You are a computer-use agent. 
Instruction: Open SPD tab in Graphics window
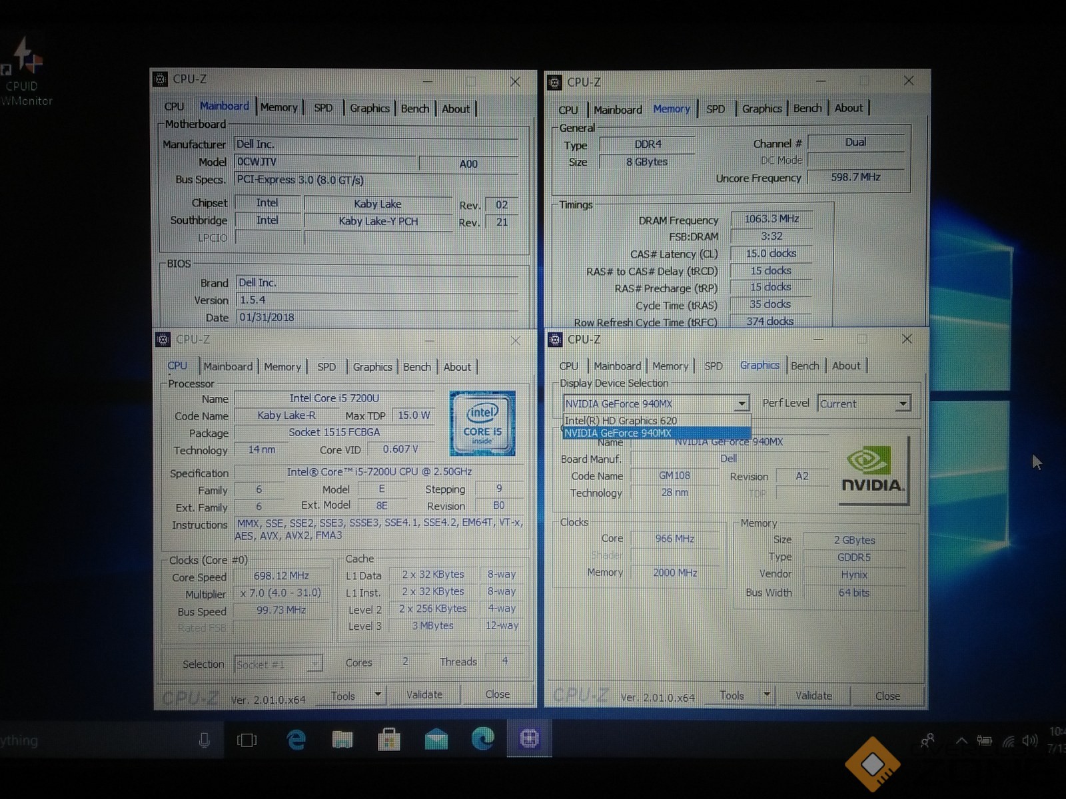click(714, 366)
